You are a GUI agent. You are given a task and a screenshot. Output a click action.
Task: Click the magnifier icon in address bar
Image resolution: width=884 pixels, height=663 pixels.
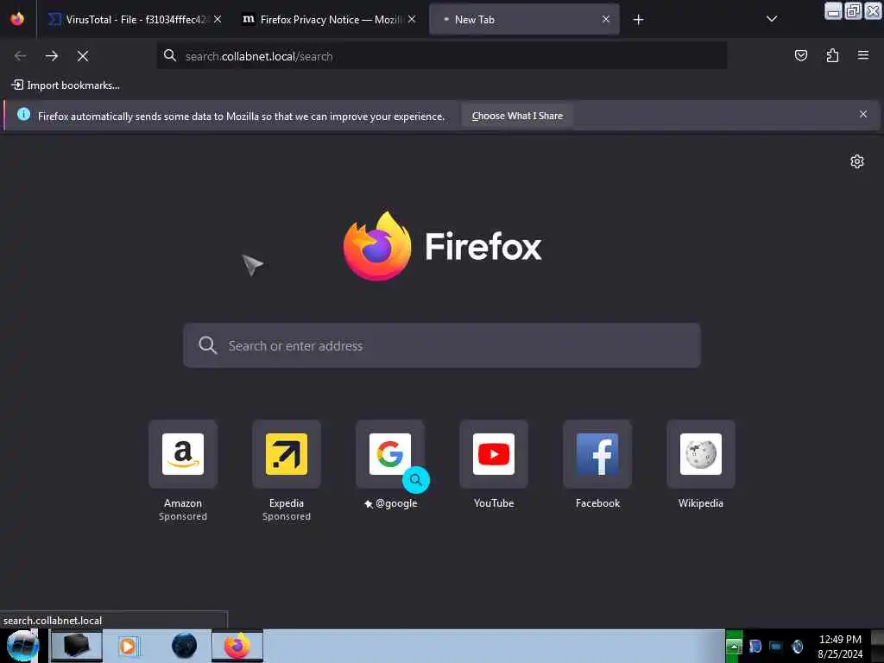point(170,55)
